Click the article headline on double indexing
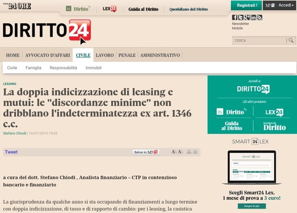 click(97, 108)
